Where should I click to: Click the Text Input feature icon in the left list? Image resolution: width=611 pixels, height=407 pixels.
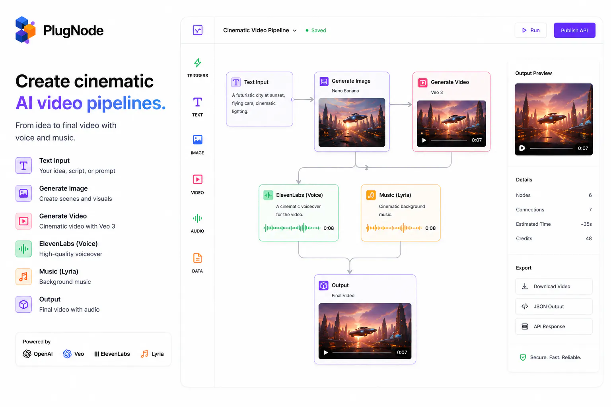point(23,166)
